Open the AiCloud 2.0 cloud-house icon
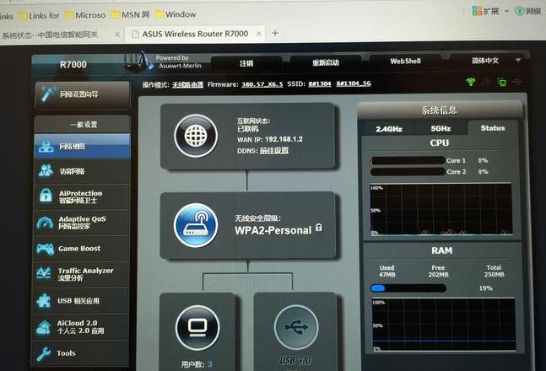The height and width of the screenshot is (371, 546). click(44, 327)
